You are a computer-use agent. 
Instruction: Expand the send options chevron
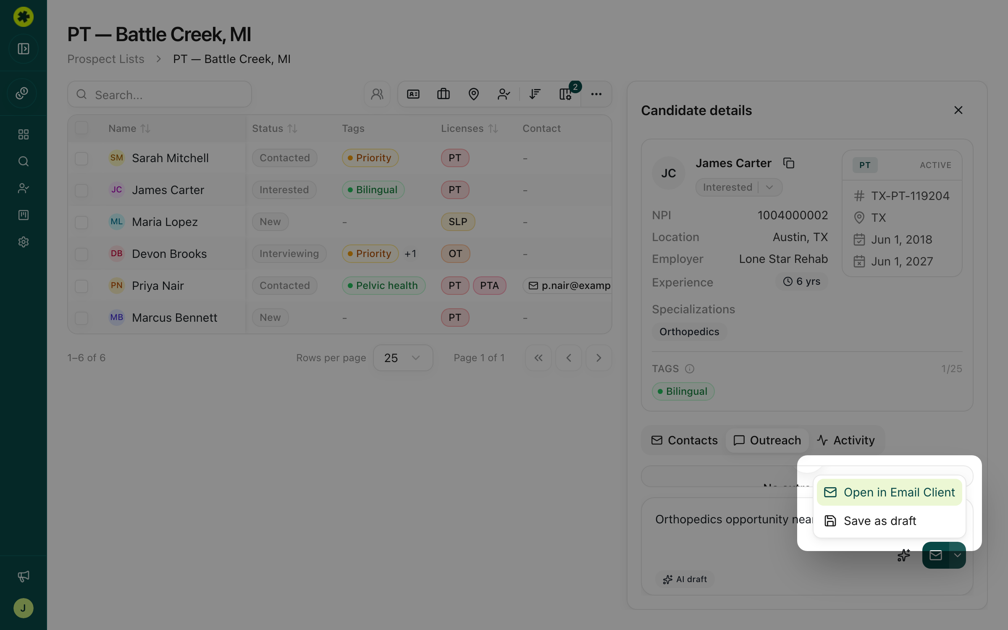tap(958, 555)
